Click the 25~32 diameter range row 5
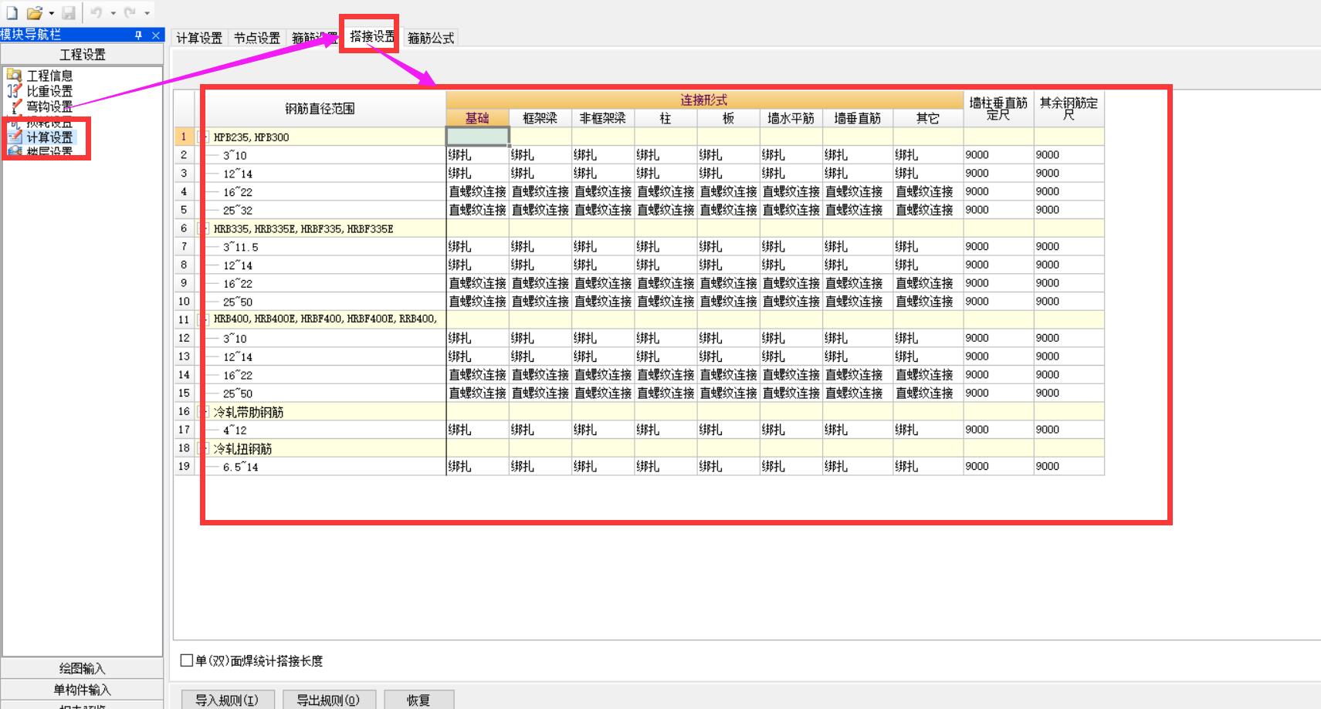The width and height of the screenshot is (1321, 709). tap(238, 210)
